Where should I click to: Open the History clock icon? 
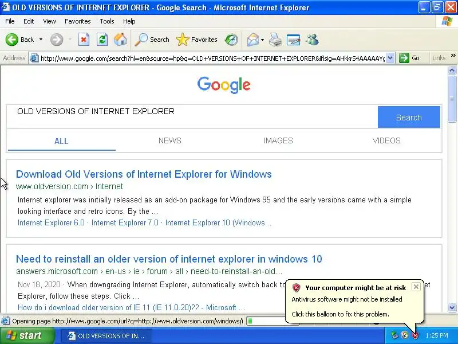click(x=231, y=40)
